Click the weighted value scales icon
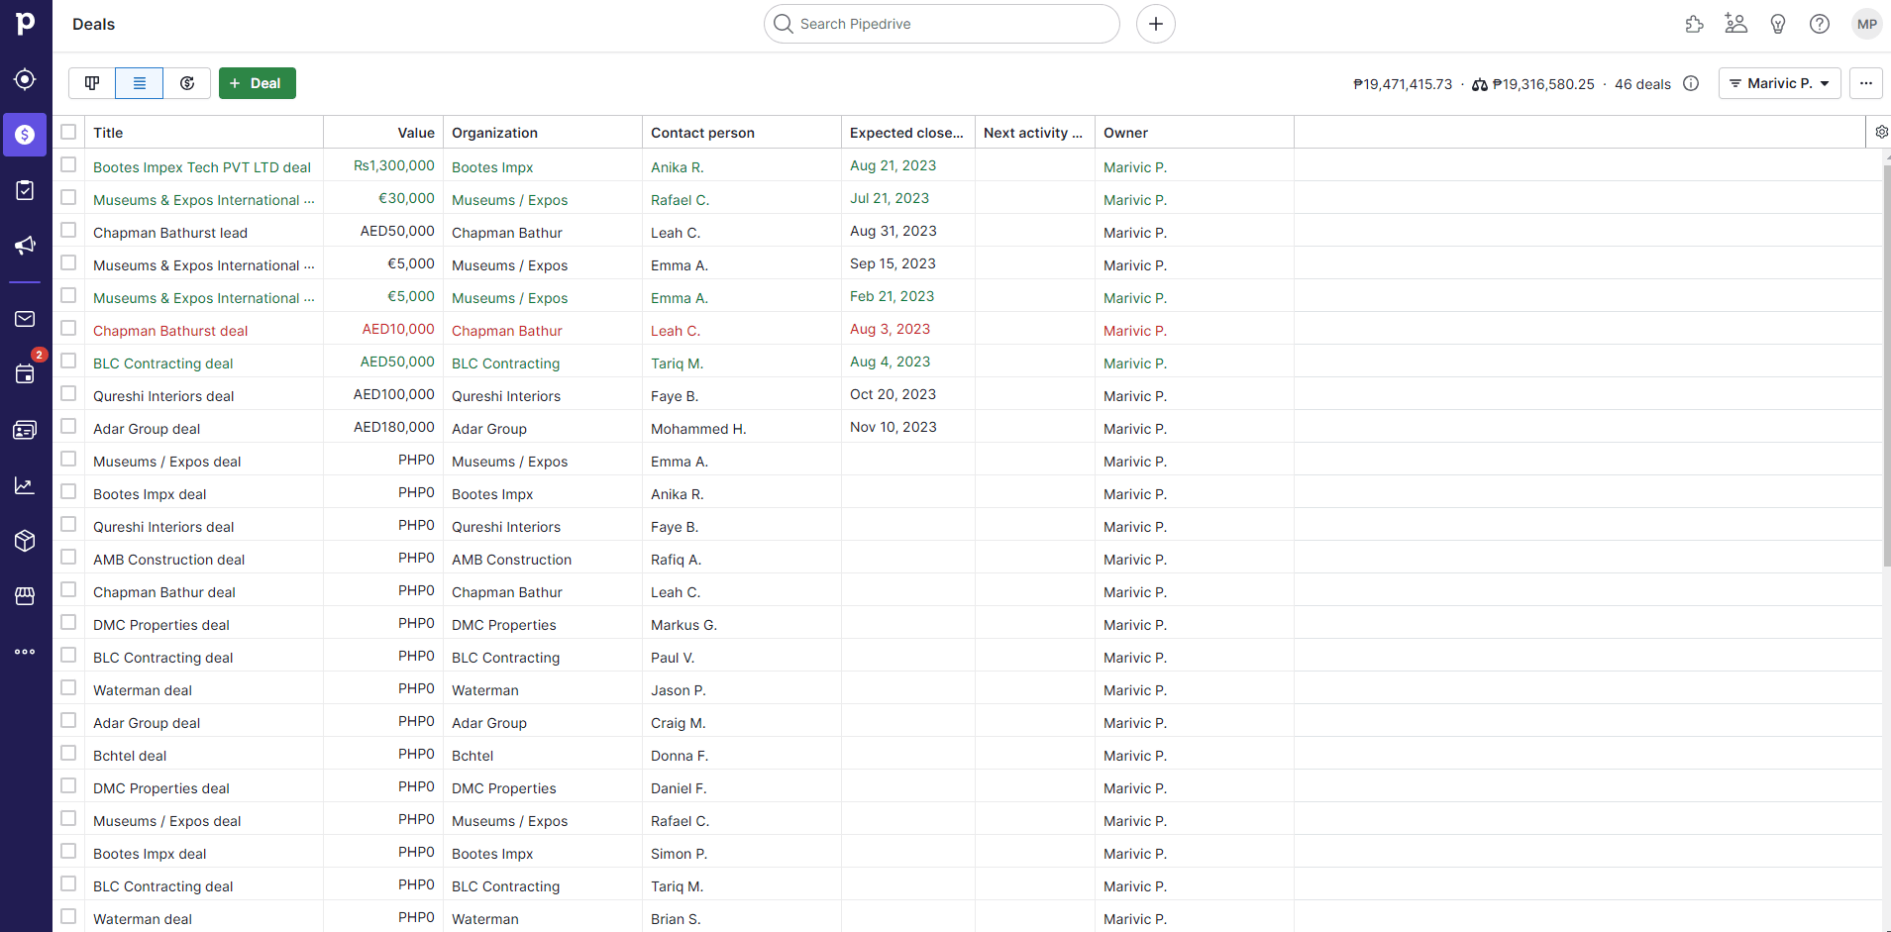Viewport: 1891px width, 932px height. click(1480, 85)
